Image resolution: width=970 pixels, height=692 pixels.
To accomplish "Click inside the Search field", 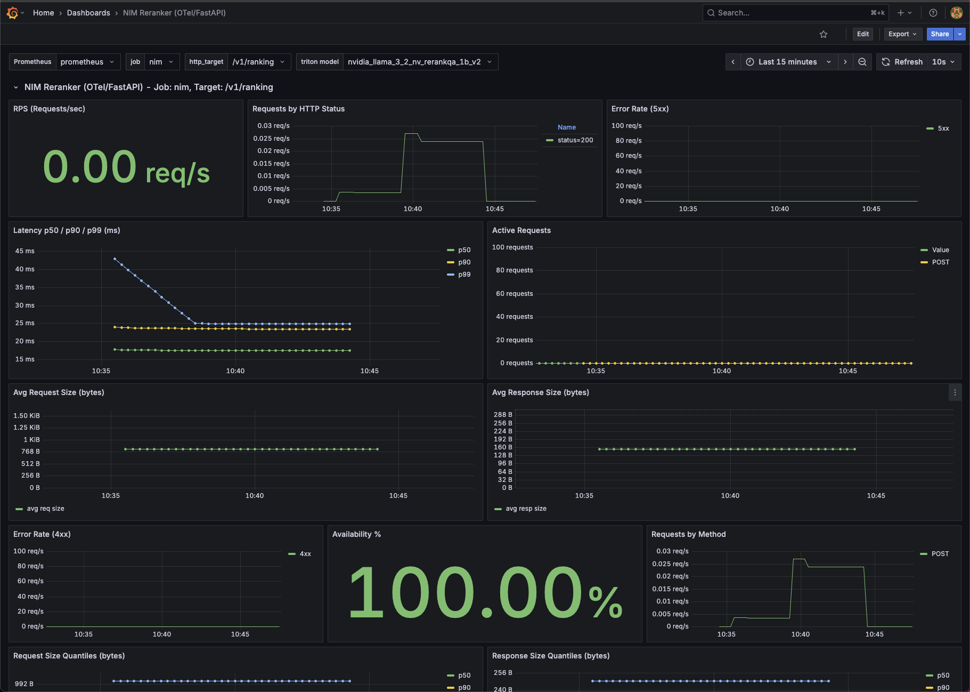I will tap(772, 13).
